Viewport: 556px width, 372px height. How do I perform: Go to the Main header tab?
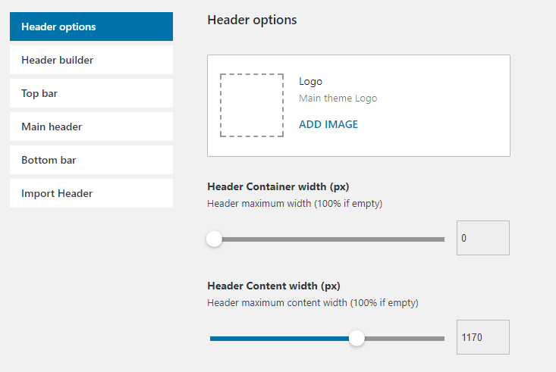click(x=91, y=127)
